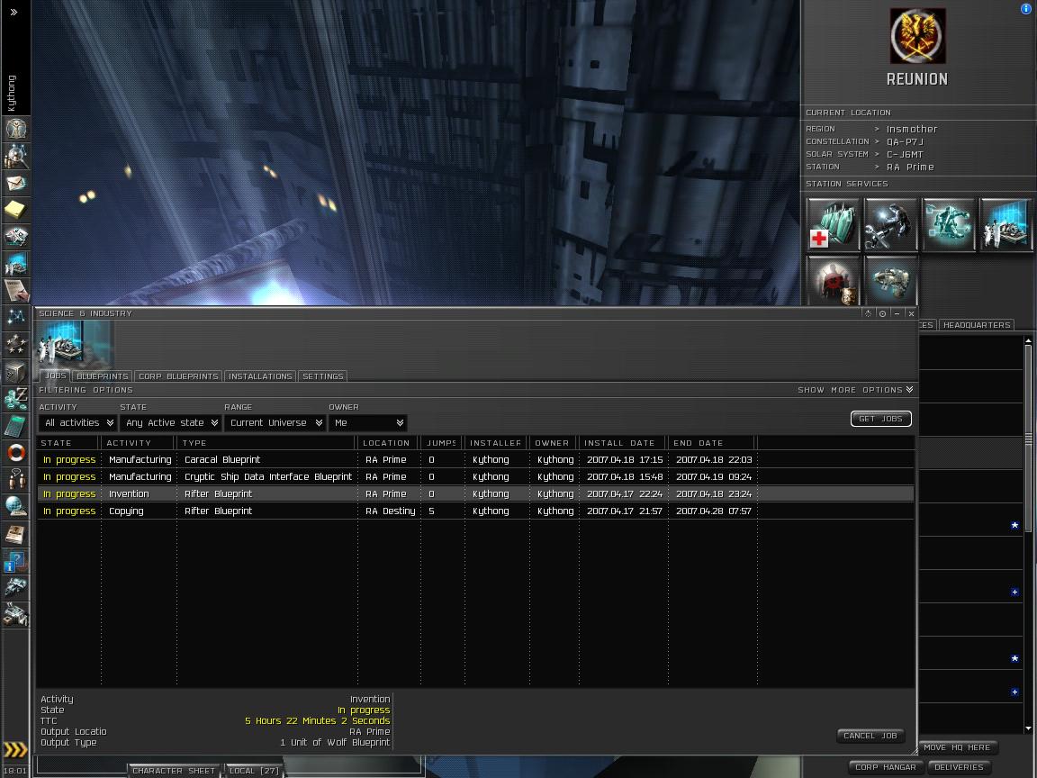This screenshot has height=778, width=1037.
Task: Open the Fitting station service icon
Action: click(x=890, y=280)
